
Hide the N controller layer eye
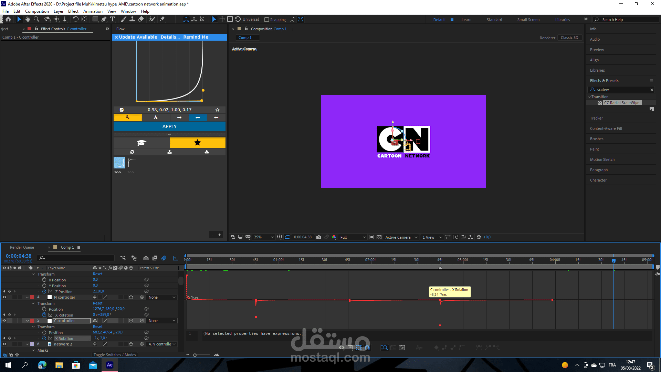4,297
